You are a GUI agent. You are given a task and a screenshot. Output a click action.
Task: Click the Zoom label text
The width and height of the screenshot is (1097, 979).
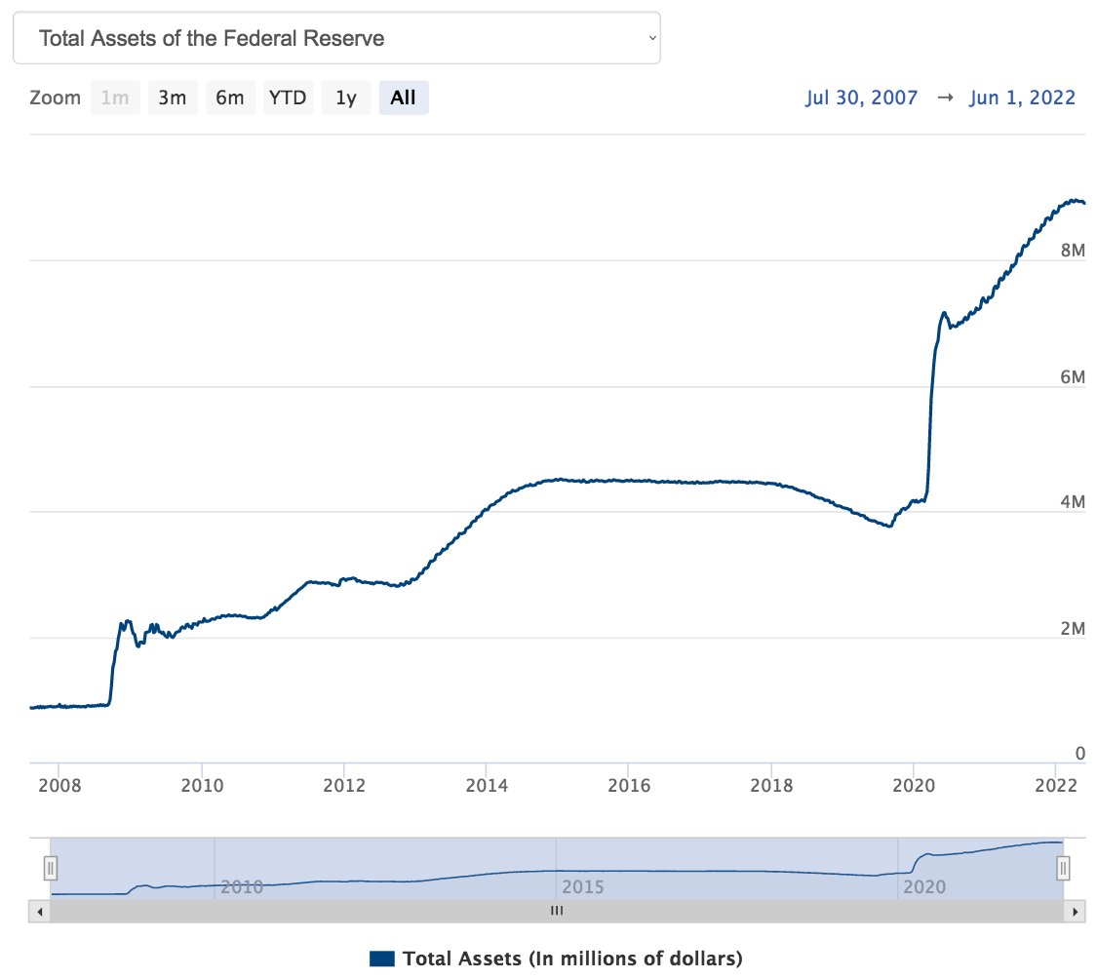coord(56,98)
